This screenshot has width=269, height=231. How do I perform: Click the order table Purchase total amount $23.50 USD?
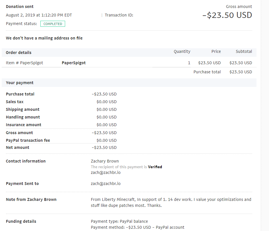241,72
